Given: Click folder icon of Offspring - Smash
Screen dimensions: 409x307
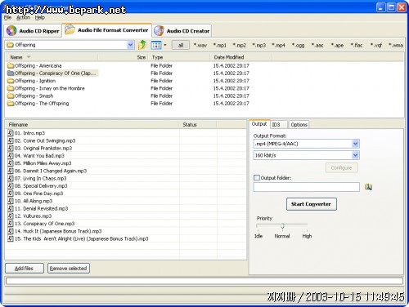Looking at the screenshot, I should tap(11, 96).
